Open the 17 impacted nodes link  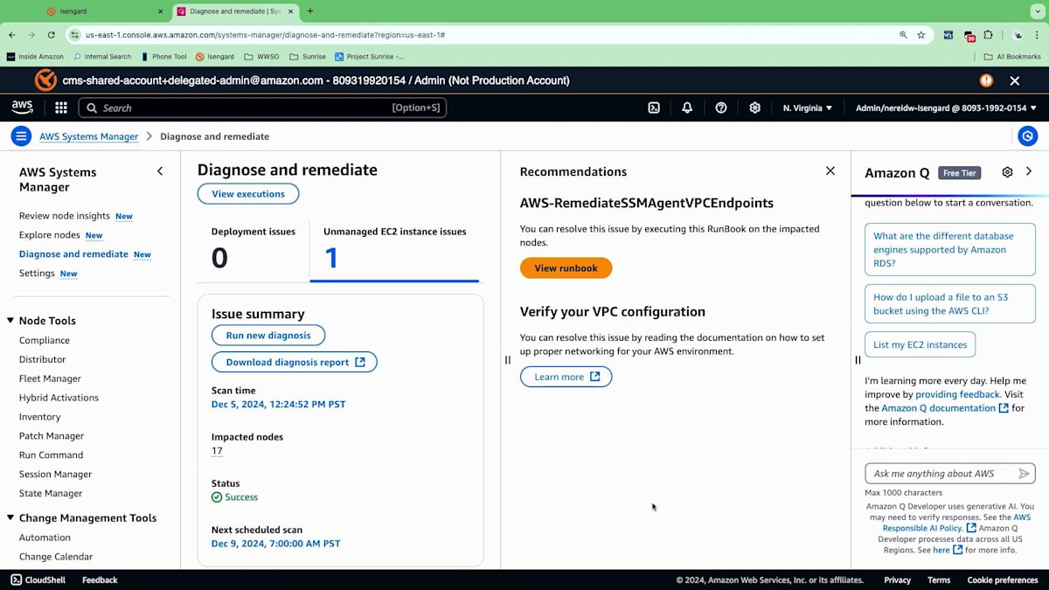point(217,451)
